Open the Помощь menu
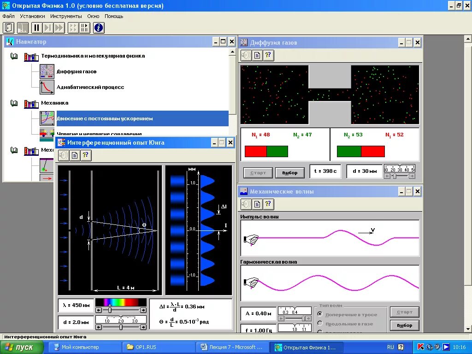Viewport: 472px width, 354px height. click(x=114, y=16)
